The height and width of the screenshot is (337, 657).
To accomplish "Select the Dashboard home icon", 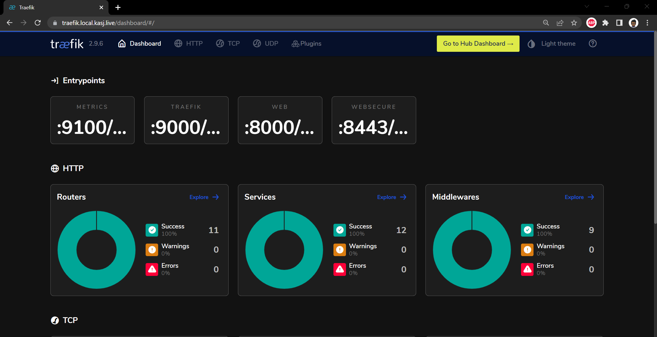I will [x=122, y=43].
